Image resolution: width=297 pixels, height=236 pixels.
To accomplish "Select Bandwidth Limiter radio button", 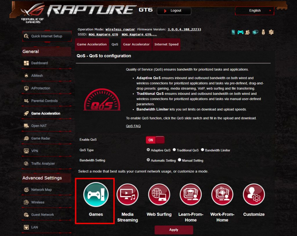I will click(x=202, y=150).
